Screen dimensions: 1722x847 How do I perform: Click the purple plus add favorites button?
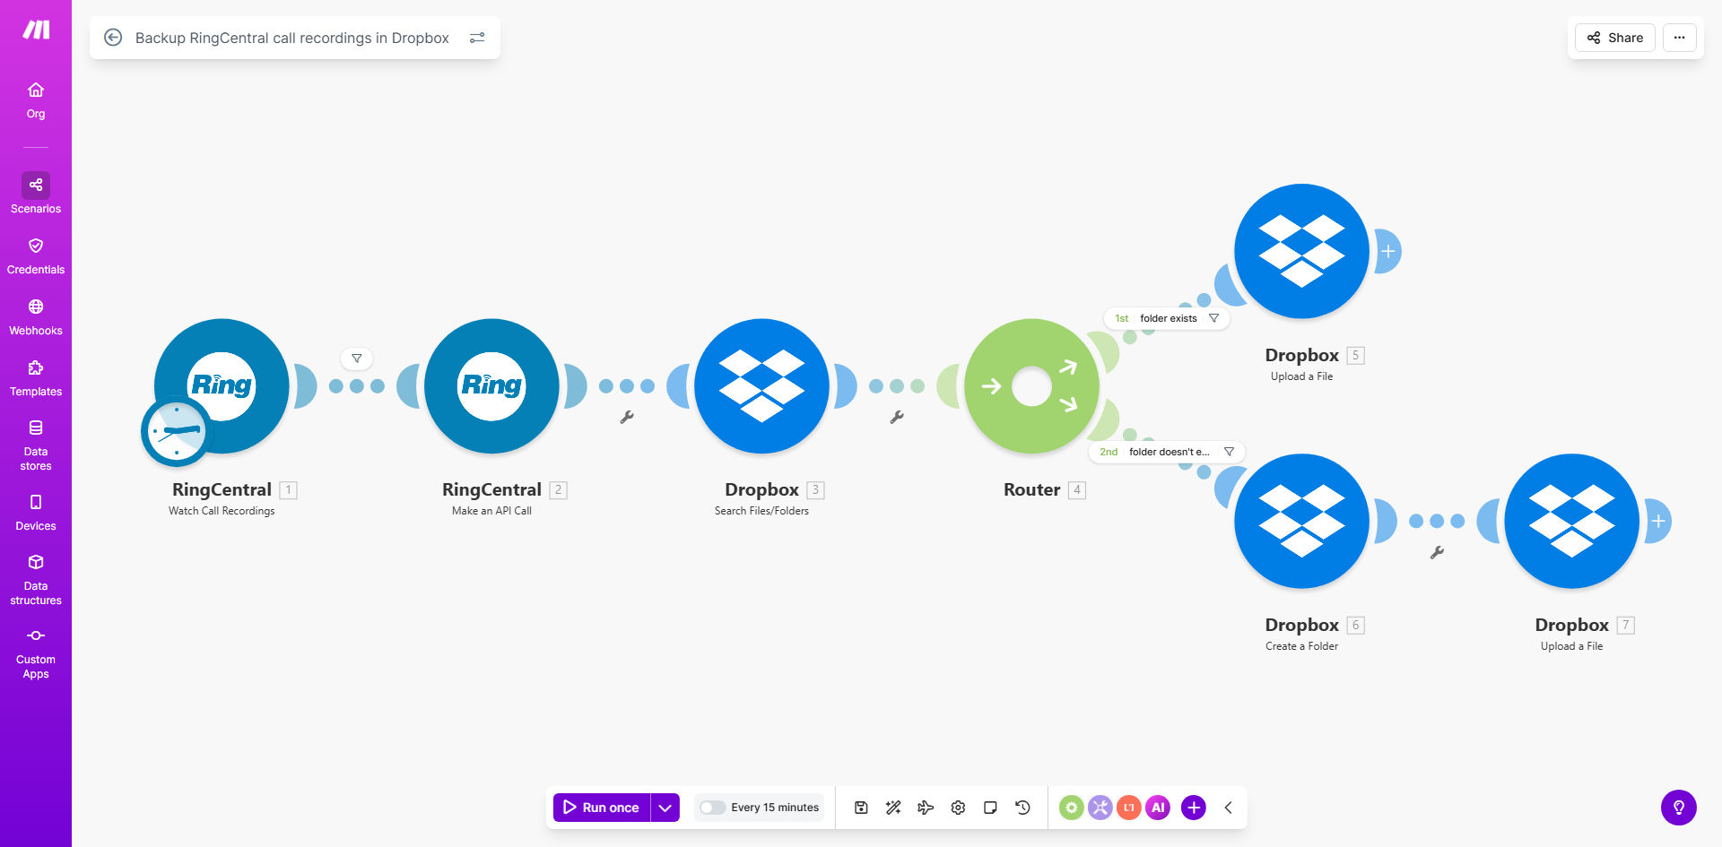(x=1194, y=808)
